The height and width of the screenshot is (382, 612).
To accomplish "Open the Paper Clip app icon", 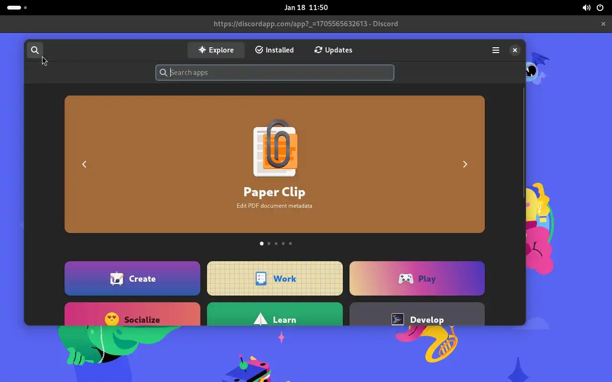I will [275, 148].
